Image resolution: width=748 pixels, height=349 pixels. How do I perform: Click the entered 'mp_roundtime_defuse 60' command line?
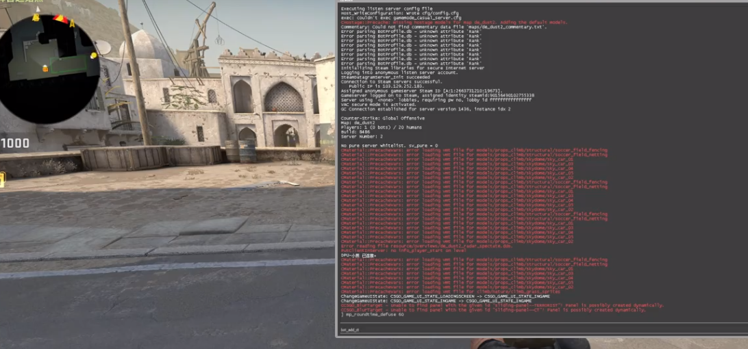click(x=373, y=315)
